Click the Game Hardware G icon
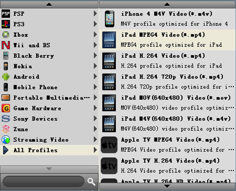The width and height of the screenshot is (236, 191). [6, 108]
